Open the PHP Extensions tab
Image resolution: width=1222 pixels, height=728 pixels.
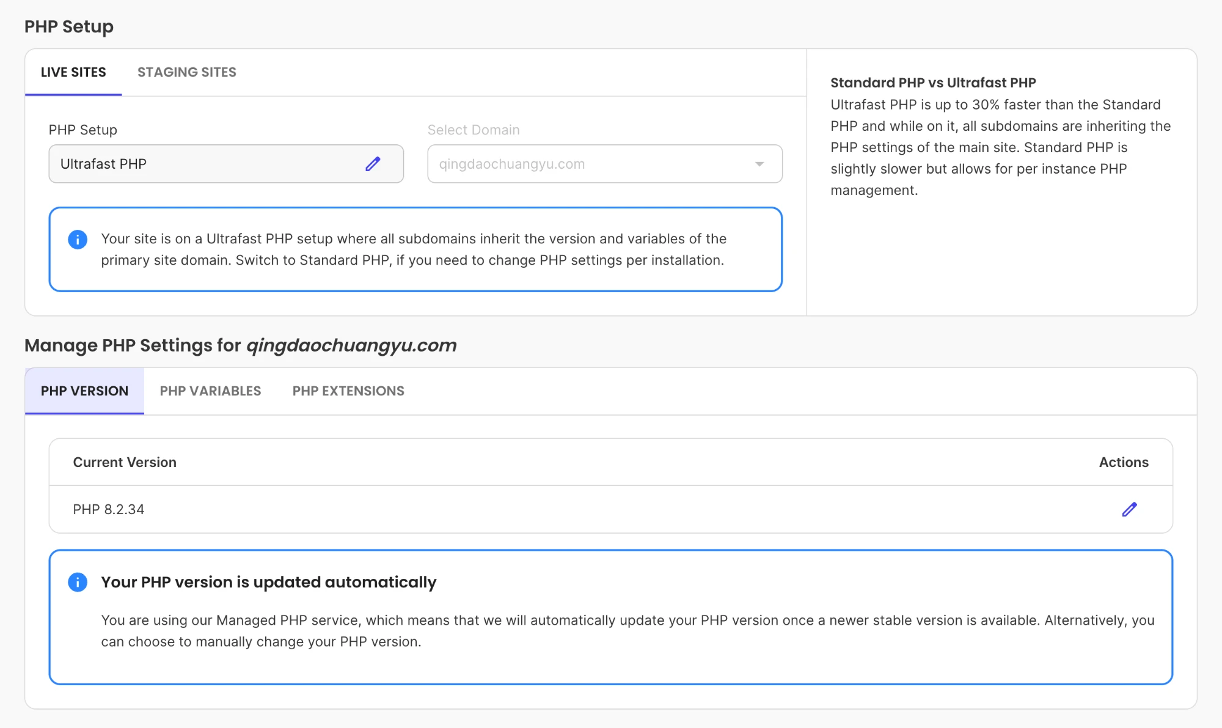click(x=348, y=391)
